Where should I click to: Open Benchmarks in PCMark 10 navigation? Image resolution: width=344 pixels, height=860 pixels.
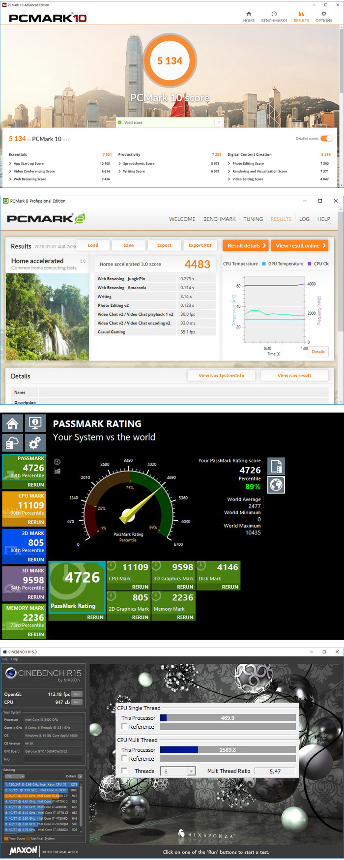click(274, 17)
